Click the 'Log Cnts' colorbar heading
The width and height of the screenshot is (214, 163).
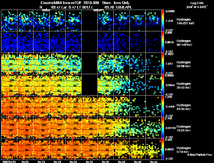pos(197,3)
